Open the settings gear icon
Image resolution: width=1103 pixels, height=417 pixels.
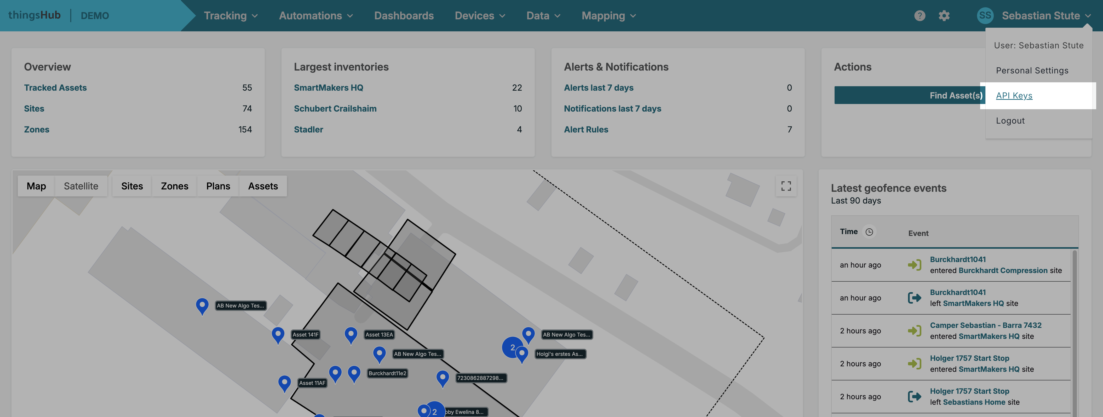pos(944,16)
